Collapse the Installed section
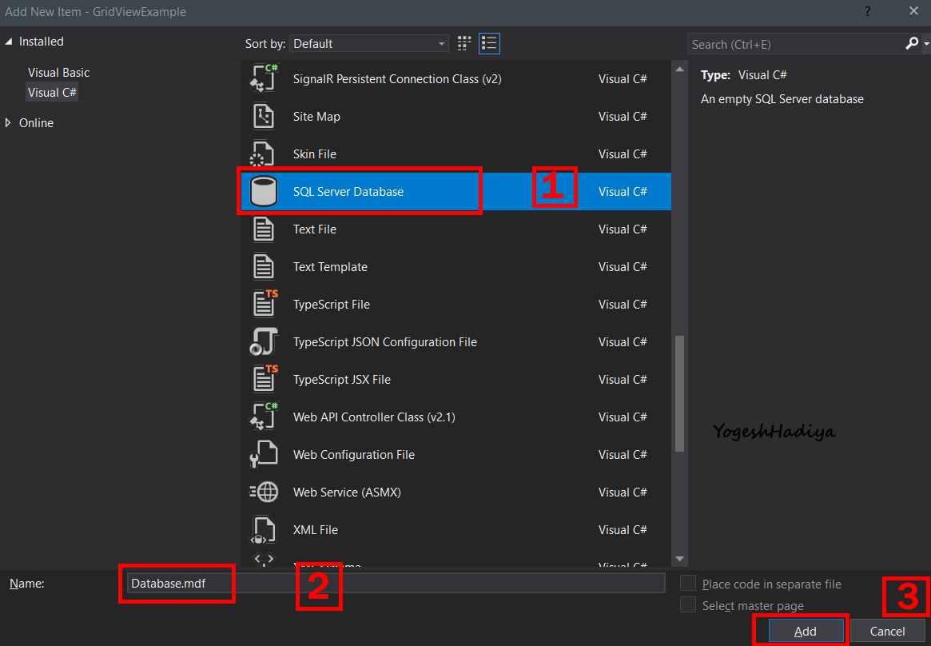 click(8, 41)
